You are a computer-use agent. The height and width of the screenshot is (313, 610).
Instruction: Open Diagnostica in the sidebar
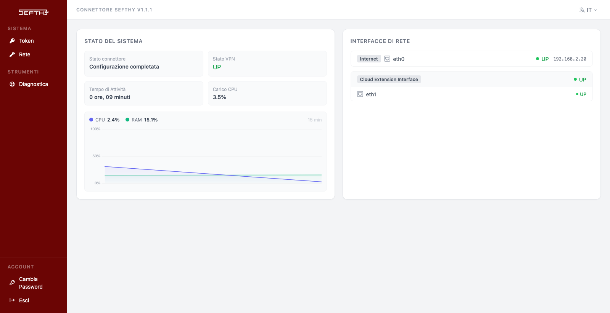[x=34, y=84]
